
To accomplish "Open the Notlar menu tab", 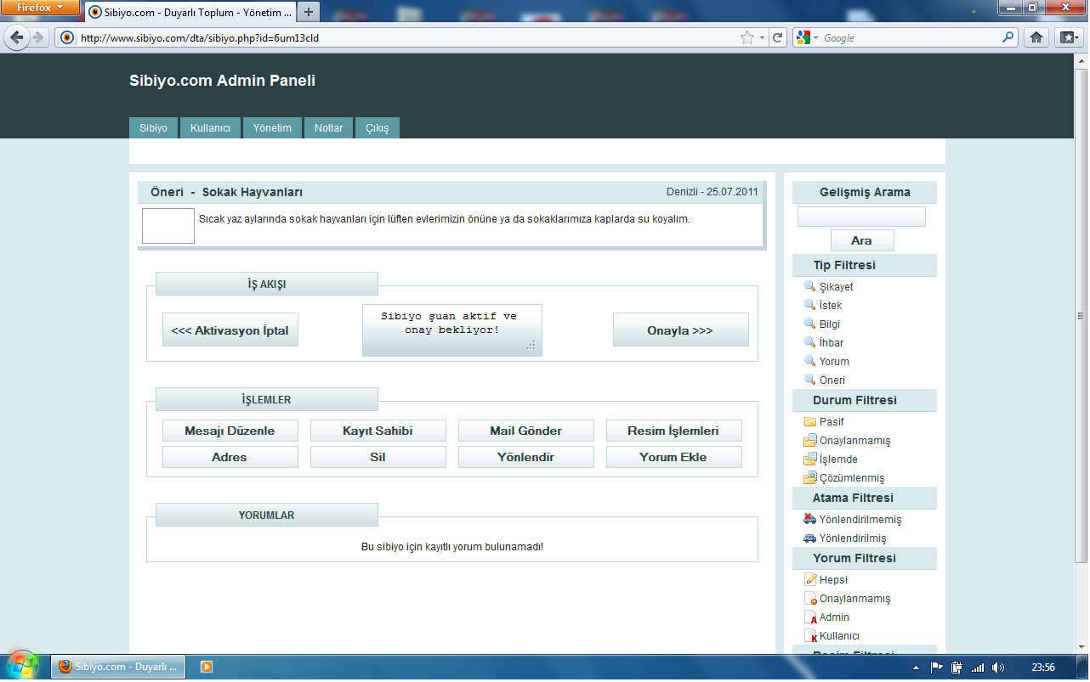I will tap(328, 128).
